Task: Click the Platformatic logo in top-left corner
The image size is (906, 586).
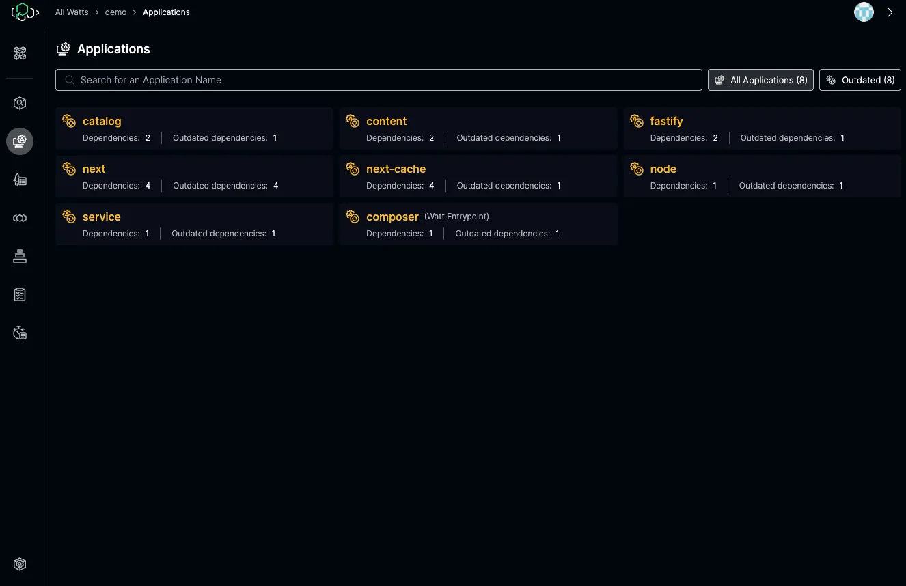Action: tap(23, 12)
